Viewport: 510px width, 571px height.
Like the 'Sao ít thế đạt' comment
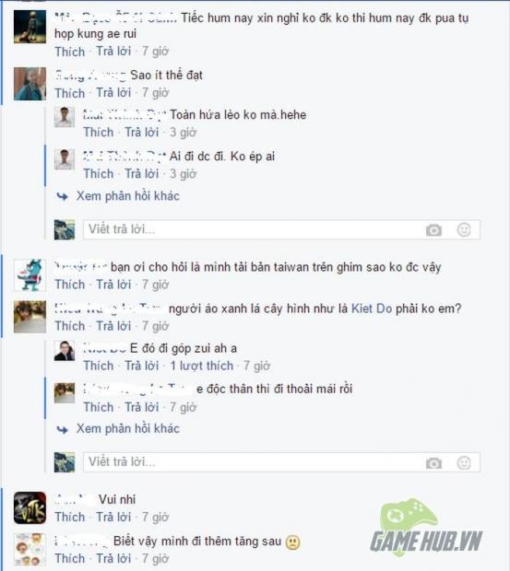point(69,93)
